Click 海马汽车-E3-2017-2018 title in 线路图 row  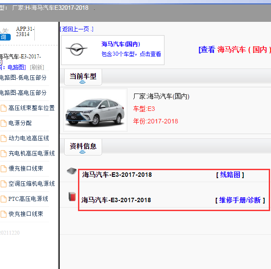(117, 175)
